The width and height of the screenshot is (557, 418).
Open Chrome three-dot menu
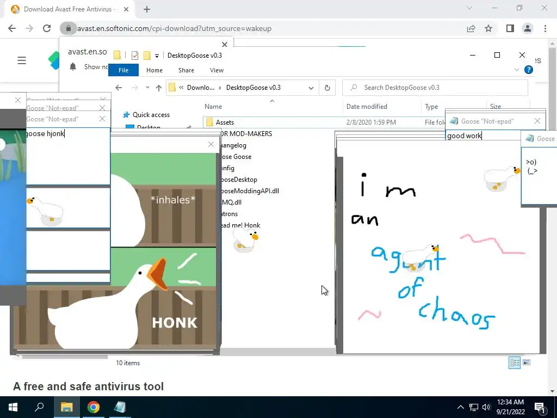(x=545, y=28)
